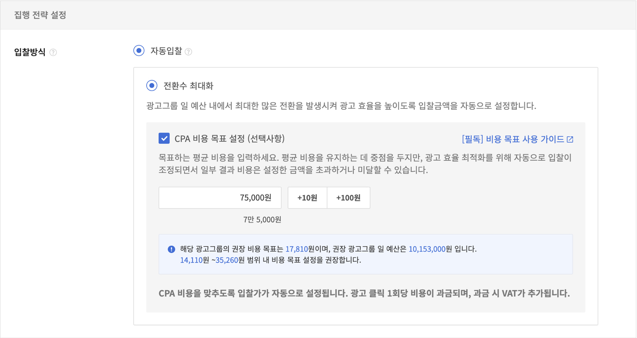
Task: Click the bold VAT billing notice text
Action: (364, 293)
